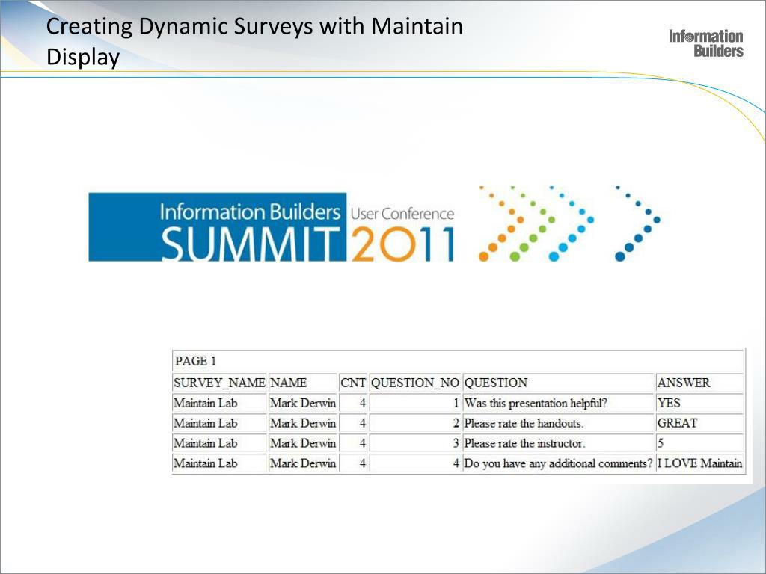The width and height of the screenshot is (766, 574).
Task: Click 'Mark Derwin' in the instructor row
Action: pyautogui.click(x=303, y=443)
